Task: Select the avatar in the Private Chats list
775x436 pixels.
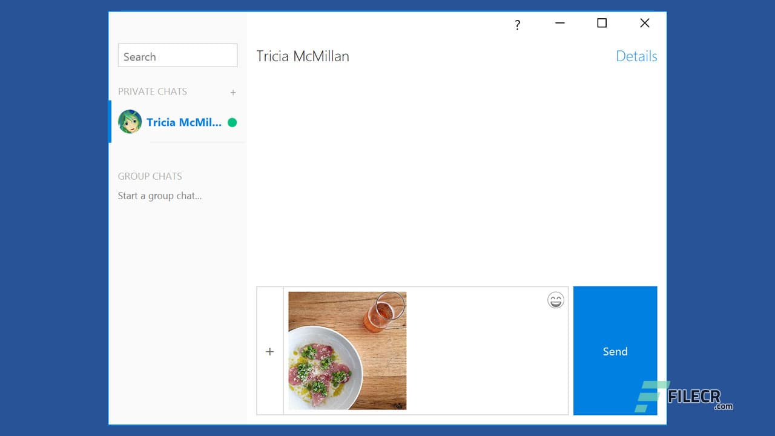Action: click(x=130, y=122)
